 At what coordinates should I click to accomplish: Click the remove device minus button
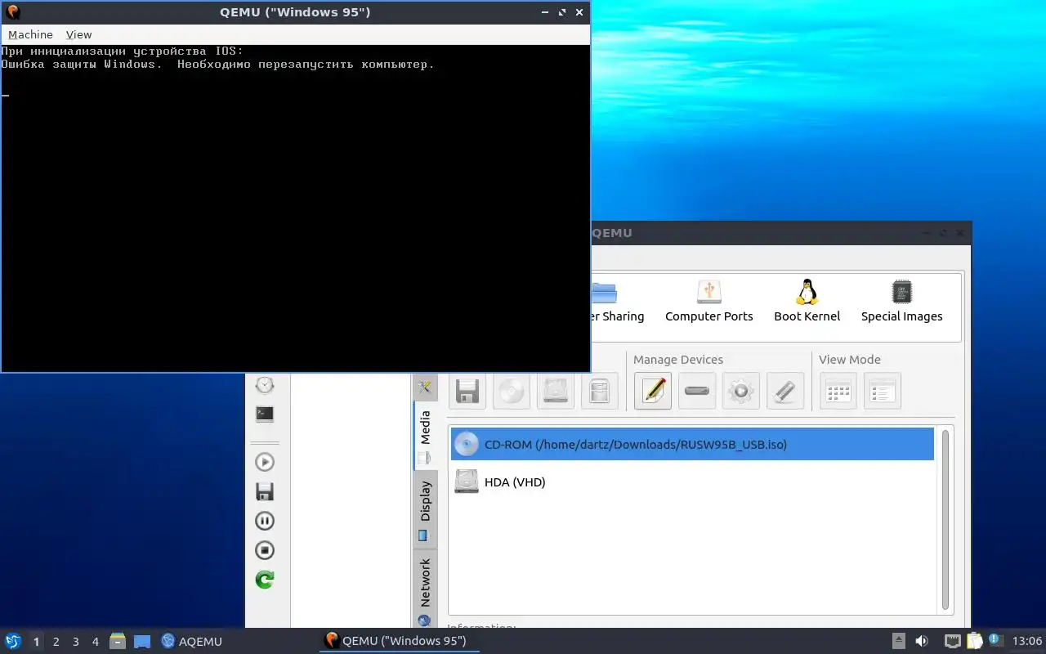(697, 391)
